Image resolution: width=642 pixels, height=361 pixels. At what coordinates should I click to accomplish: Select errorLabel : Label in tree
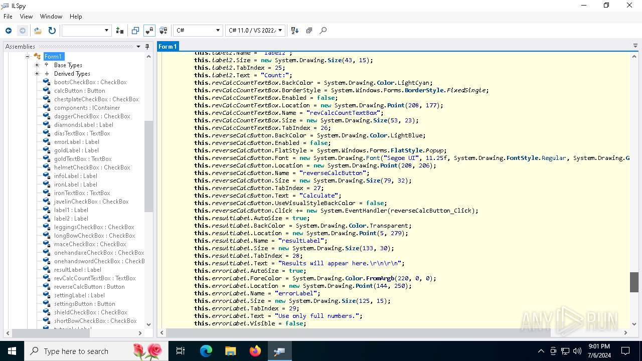point(77,142)
